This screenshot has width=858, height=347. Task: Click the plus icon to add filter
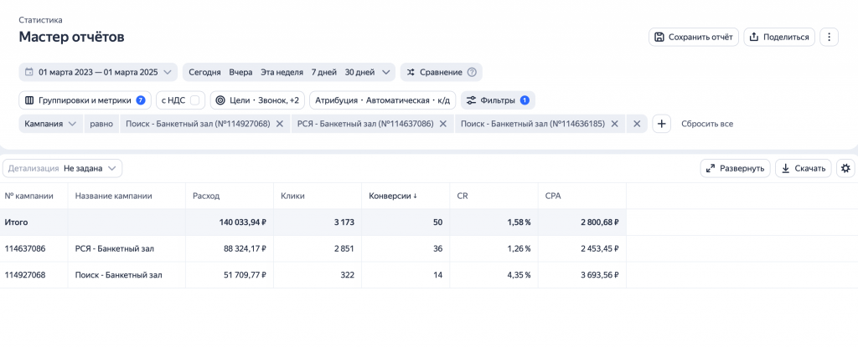[661, 124]
